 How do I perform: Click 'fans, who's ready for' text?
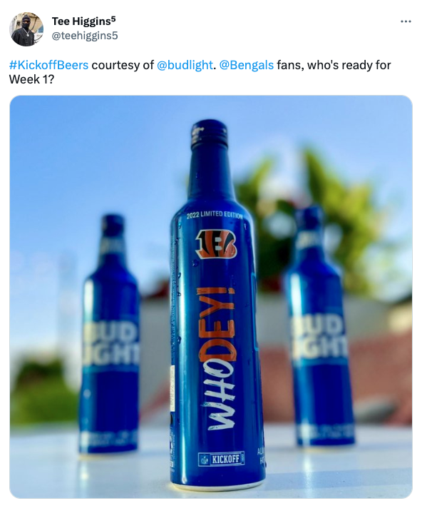pos(334,65)
